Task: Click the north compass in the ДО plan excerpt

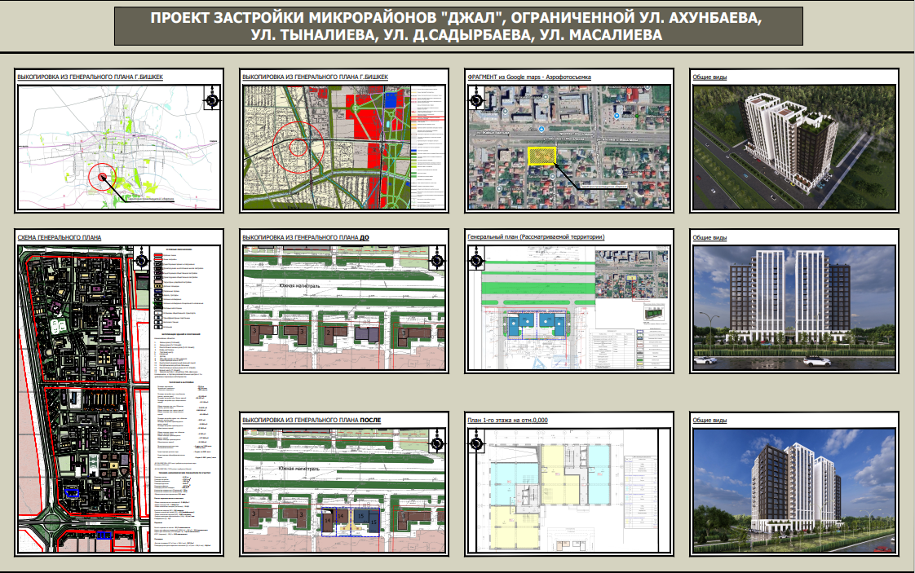Action: tap(437, 262)
